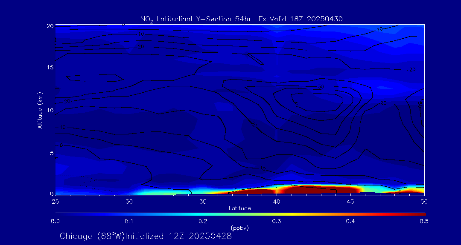
Task: Click the color bar value 0.4
Action: coord(350,221)
